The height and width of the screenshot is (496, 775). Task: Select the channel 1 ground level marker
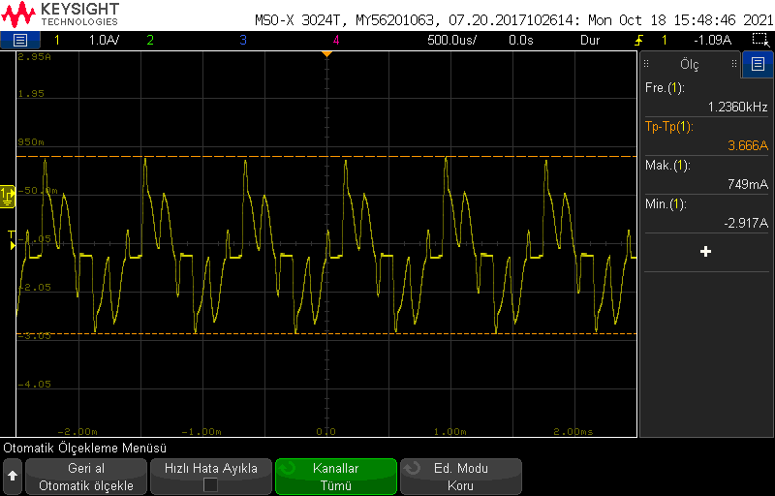click(x=8, y=196)
